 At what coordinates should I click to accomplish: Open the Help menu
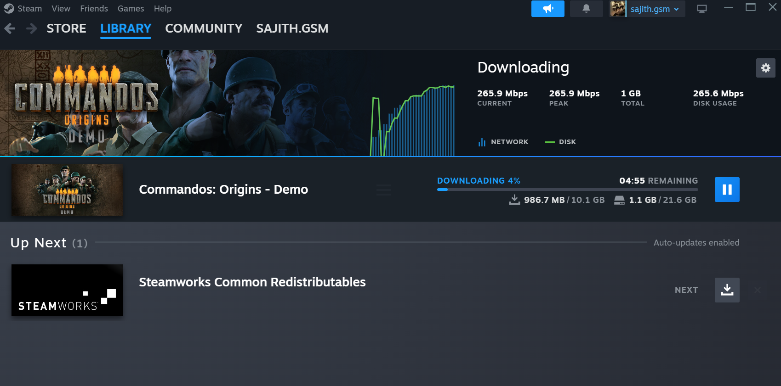pyautogui.click(x=163, y=9)
